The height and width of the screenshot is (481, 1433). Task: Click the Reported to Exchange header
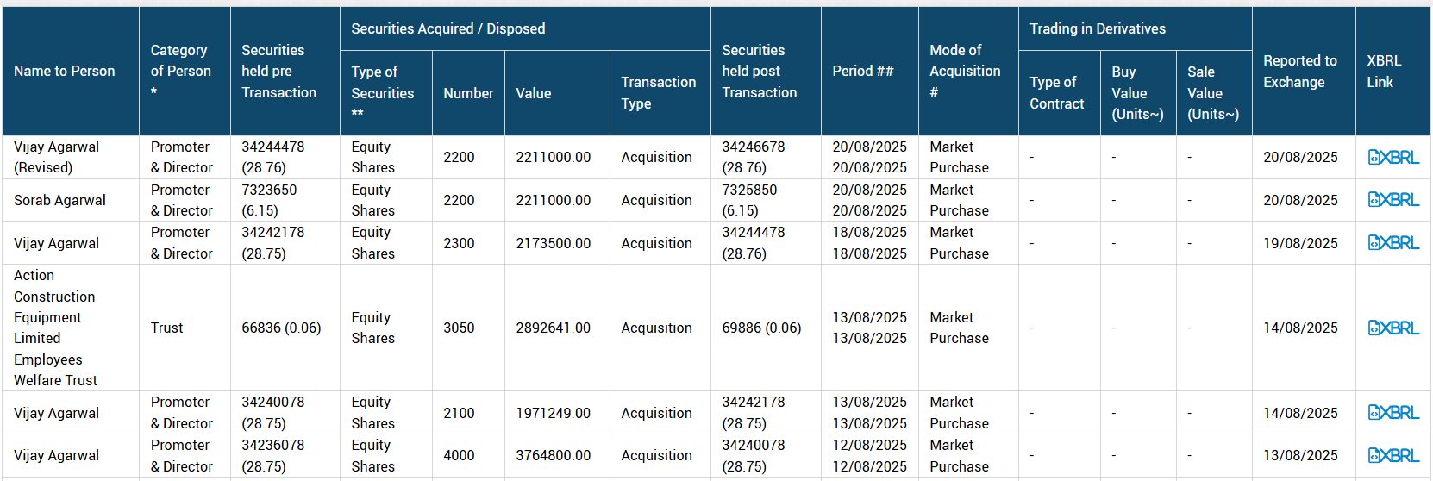pos(1299,72)
